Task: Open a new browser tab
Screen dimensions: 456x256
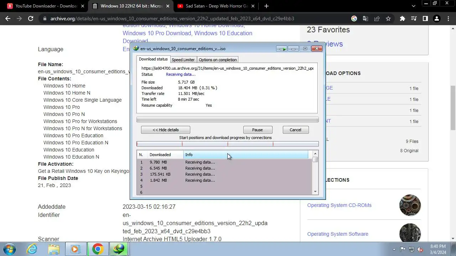Action: tap(266, 6)
